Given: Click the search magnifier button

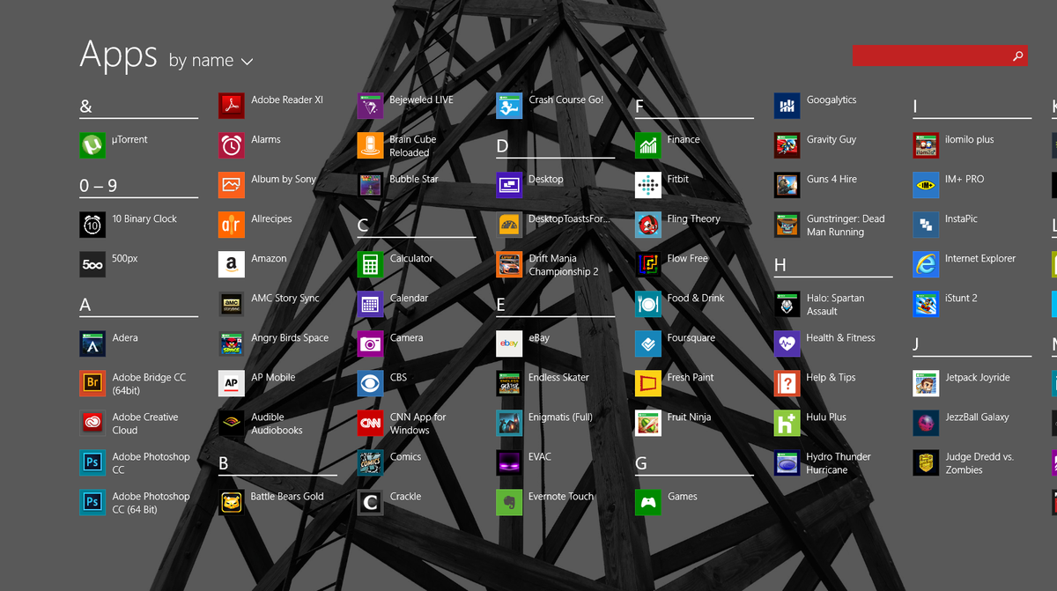Looking at the screenshot, I should (1016, 55).
